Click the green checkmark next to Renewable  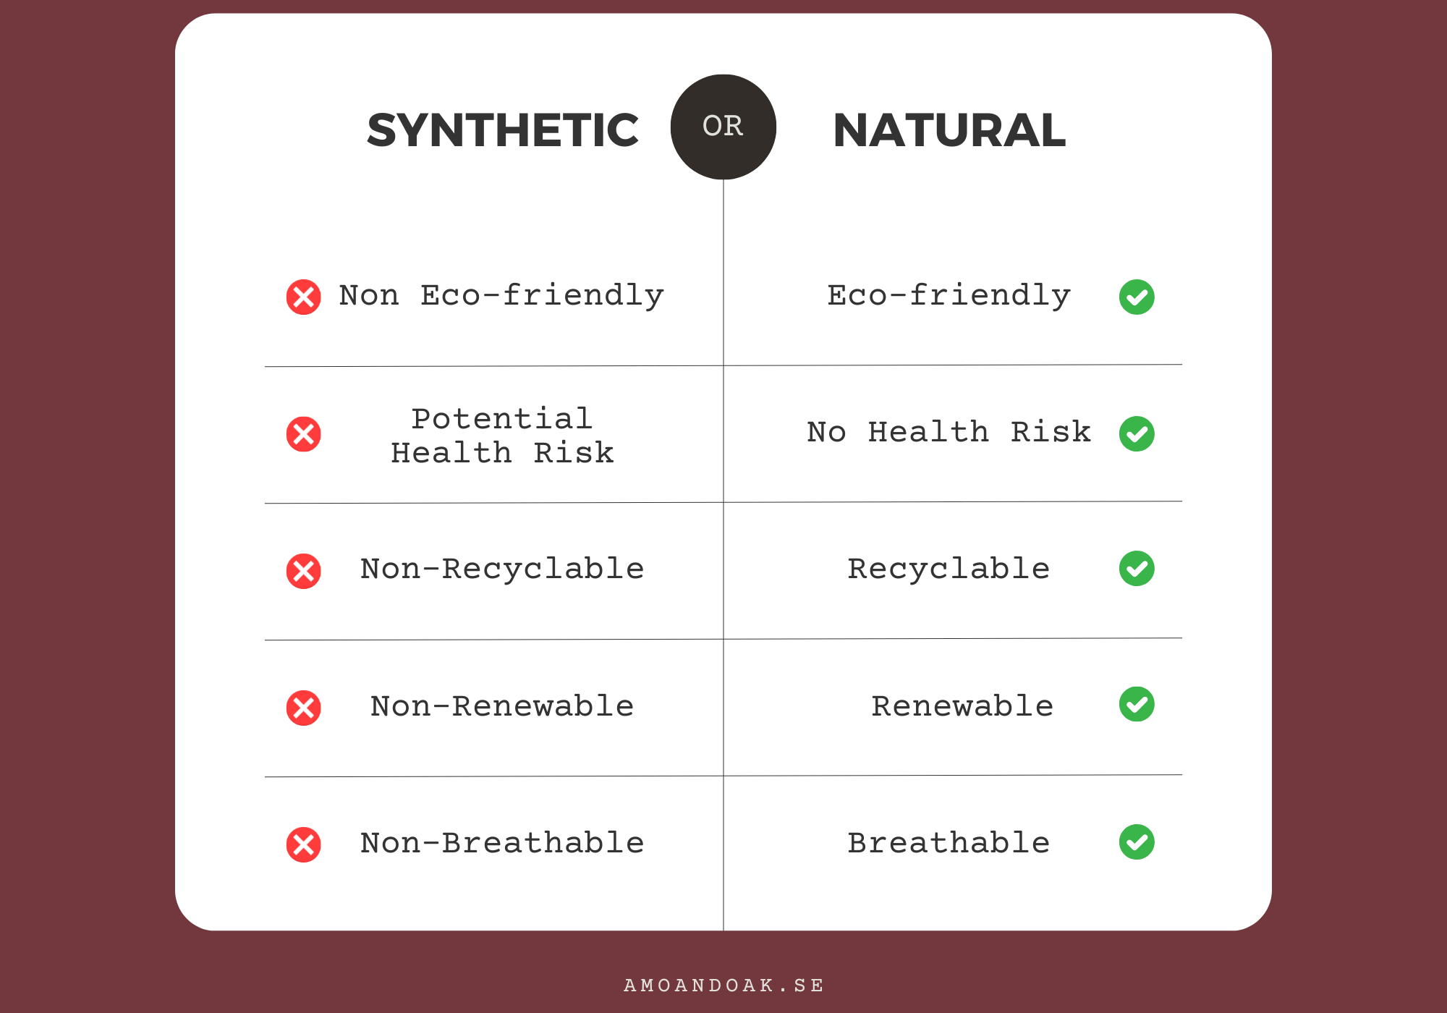pos(1137,705)
